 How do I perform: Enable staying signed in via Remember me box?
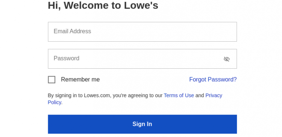[52, 80]
